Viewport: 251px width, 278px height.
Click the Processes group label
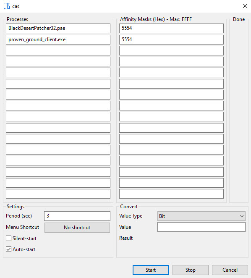coord(17,19)
